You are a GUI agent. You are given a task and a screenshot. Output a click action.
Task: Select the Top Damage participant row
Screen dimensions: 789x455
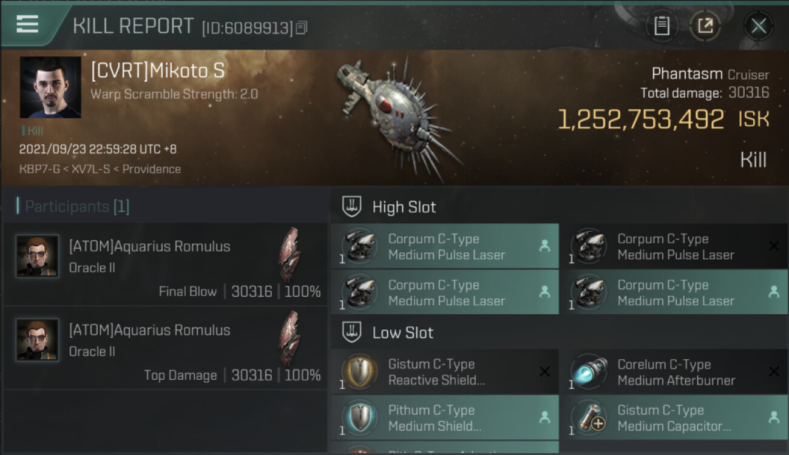165,348
